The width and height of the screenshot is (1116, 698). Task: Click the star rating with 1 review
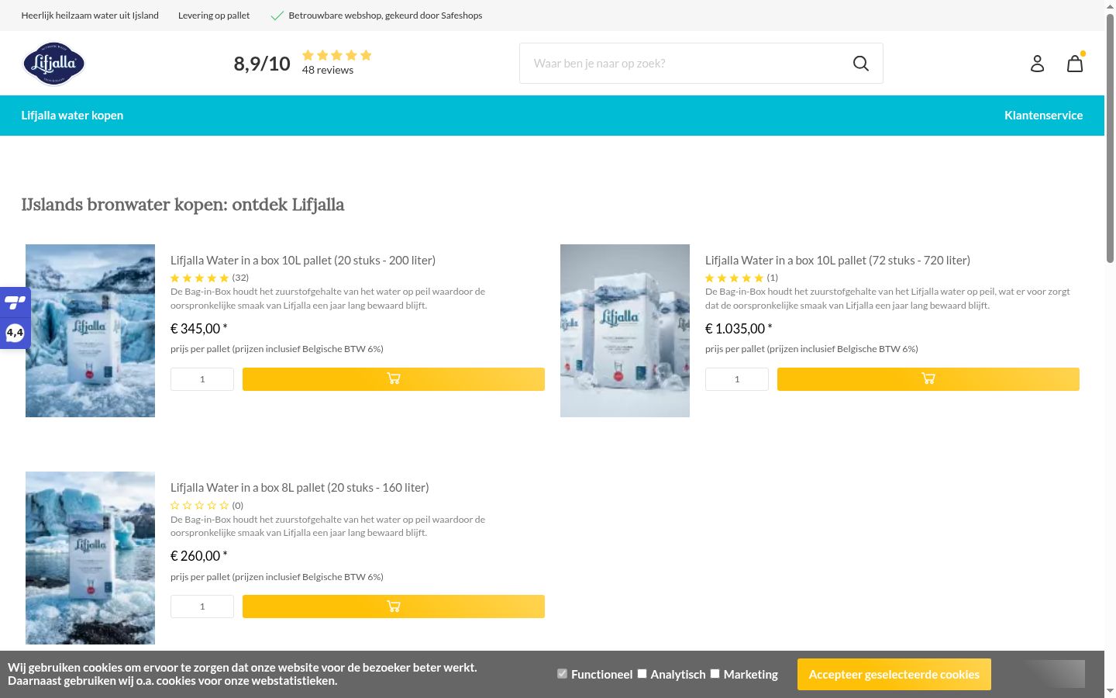(734, 278)
